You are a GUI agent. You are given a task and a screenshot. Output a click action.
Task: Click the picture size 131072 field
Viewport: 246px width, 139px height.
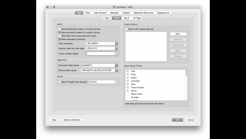click(x=102, y=82)
